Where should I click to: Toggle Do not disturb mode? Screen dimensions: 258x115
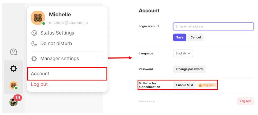click(56, 44)
